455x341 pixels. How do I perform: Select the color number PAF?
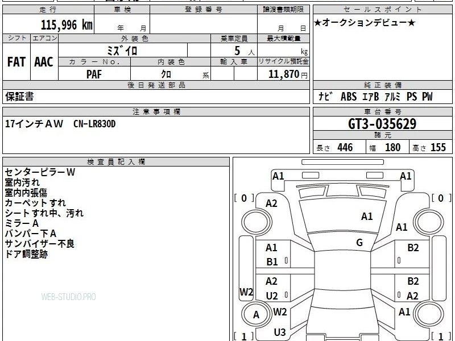click(94, 74)
